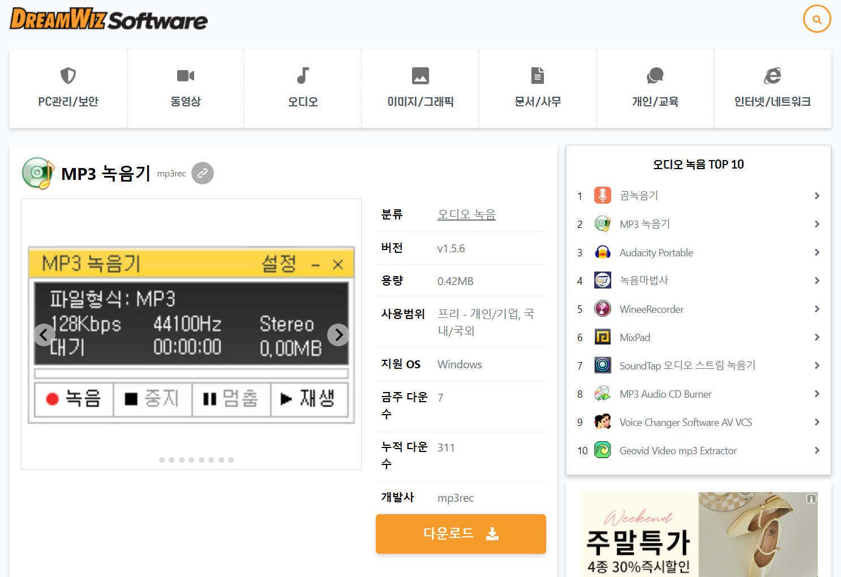Open the 주말특가 advertisement banner
The height and width of the screenshot is (577, 841).
[x=698, y=535]
